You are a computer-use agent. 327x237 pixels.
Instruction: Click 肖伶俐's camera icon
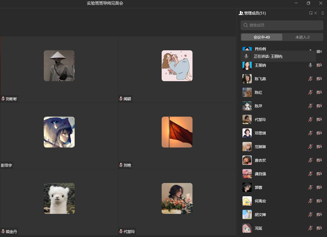[x=319, y=51]
